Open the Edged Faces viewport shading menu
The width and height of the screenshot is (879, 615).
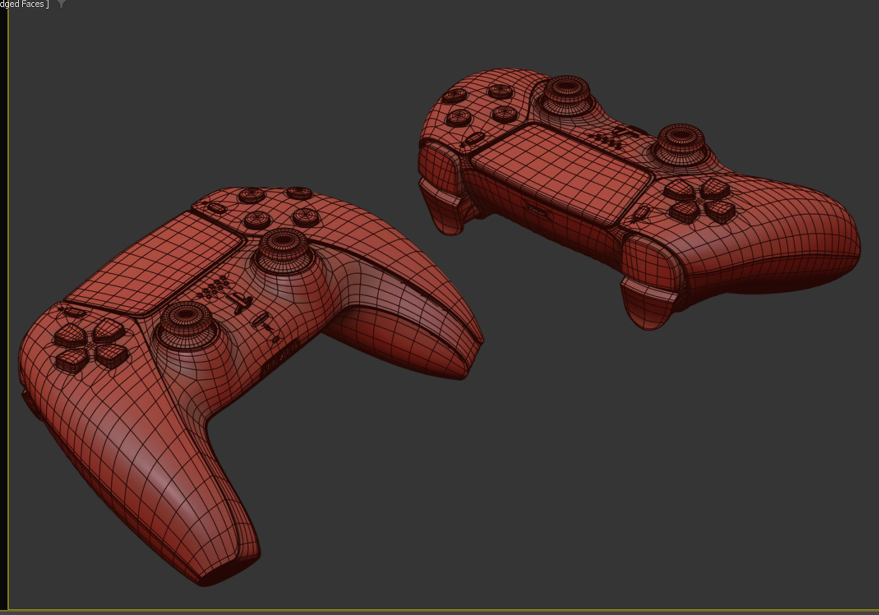pyautogui.click(x=24, y=4)
